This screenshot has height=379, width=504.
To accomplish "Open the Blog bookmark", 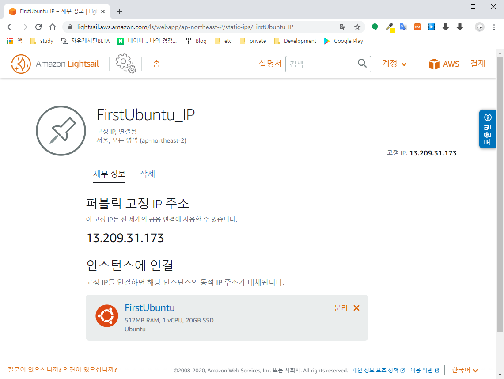I will click(197, 41).
